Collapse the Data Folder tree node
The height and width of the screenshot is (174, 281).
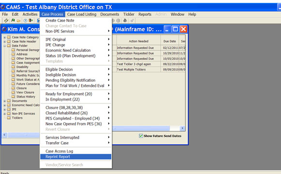[5, 46]
